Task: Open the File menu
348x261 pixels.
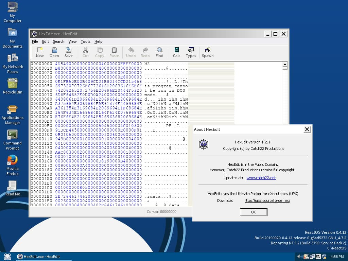Action: click(x=35, y=41)
